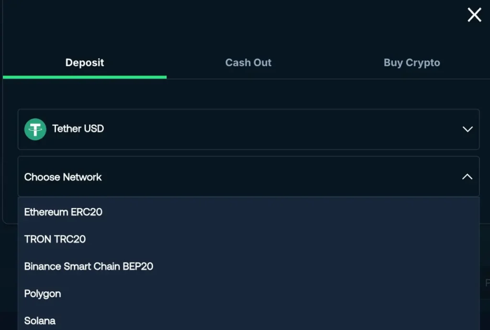Click the partially visible letter at the right edge
This screenshot has width=490, height=330.
coord(487,283)
